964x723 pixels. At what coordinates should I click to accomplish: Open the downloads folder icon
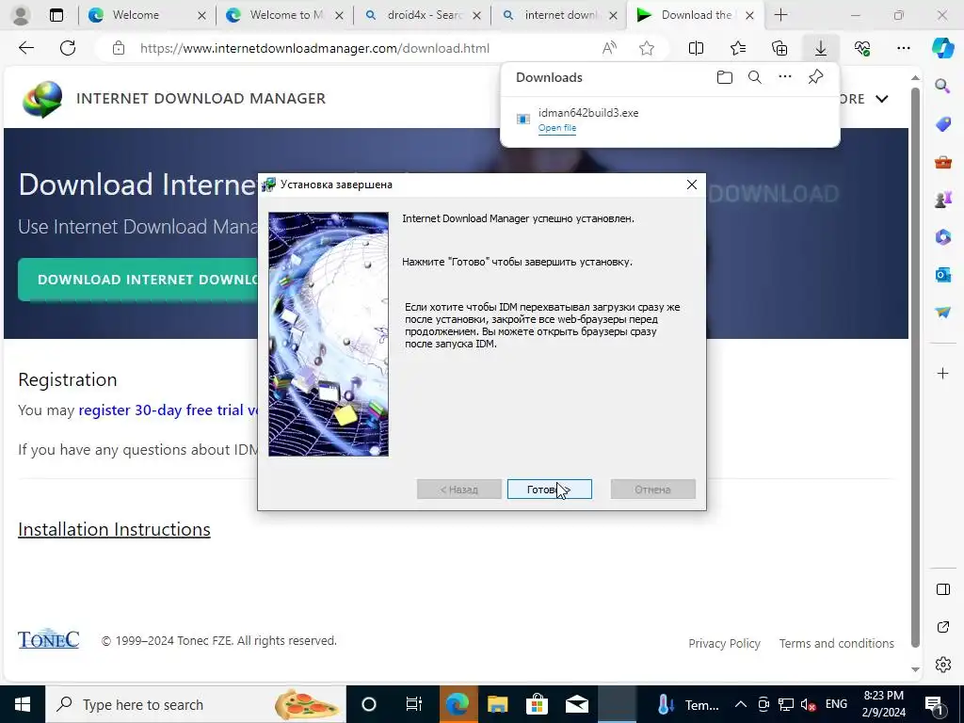(725, 77)
